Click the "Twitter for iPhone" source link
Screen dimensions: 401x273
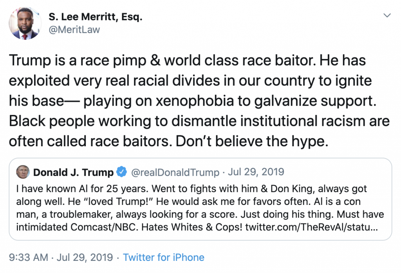[164, 257]
